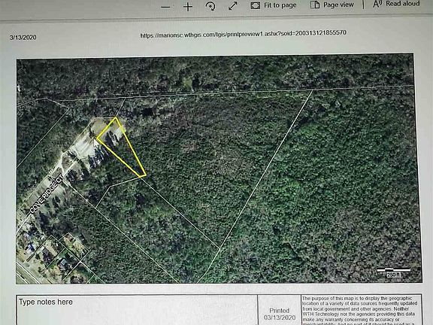Click the map purpose disclaimer text
Screen dimensions: 433x325
[x=362, y=311]
